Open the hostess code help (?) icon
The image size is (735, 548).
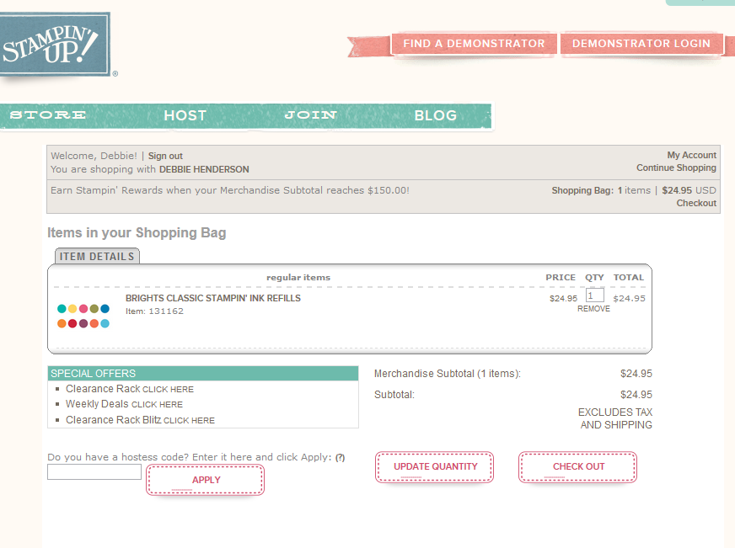click(x=341, y=458)
